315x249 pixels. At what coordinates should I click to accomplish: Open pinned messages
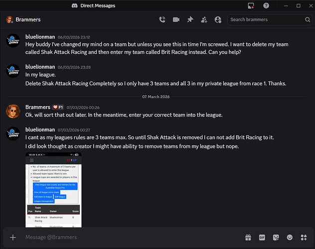click(190, 20)
